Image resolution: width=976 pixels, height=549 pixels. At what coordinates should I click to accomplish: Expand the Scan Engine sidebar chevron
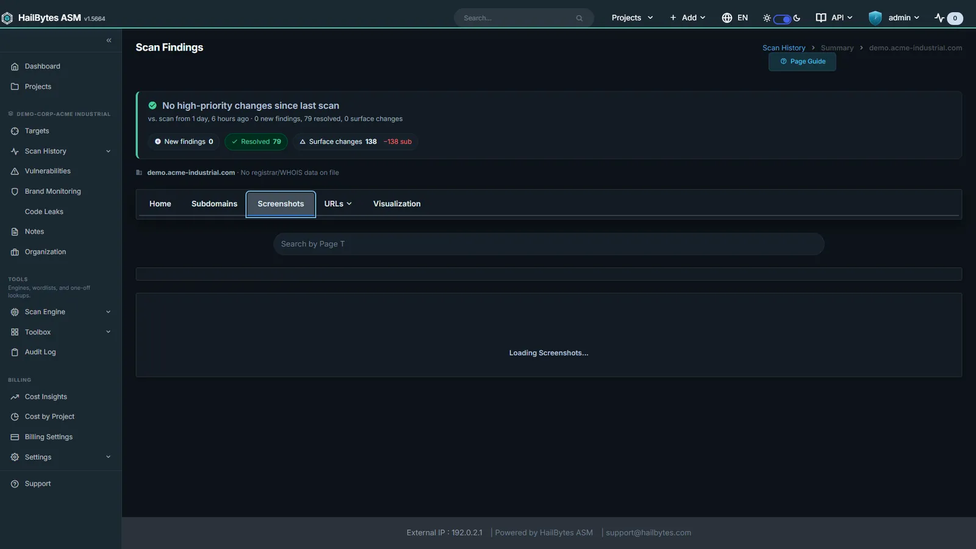[108, 312]
